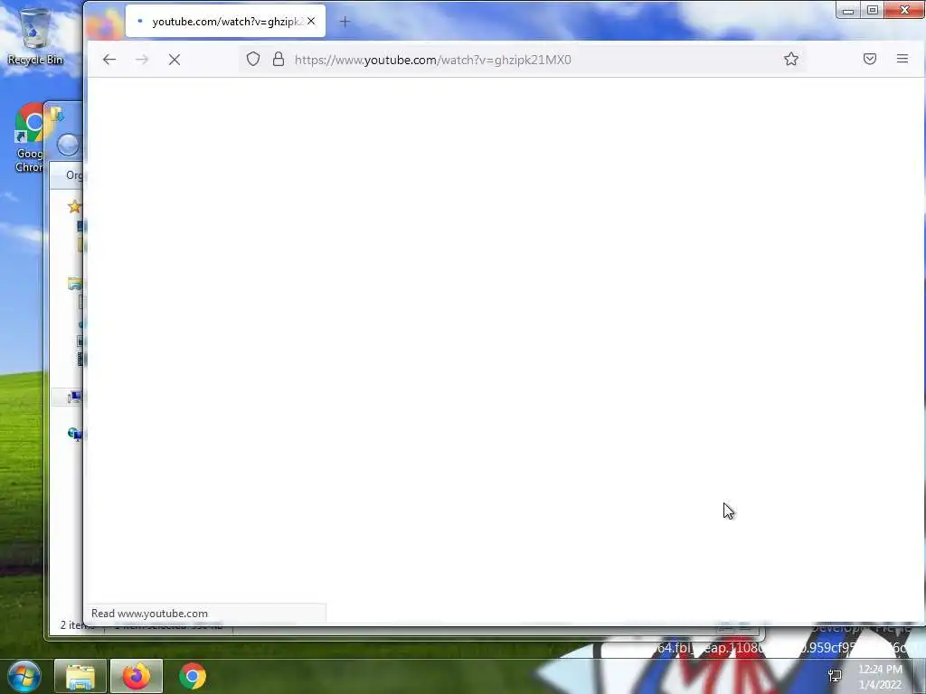Open a new tab with plus button
This screenshot has height=694, width=926.
345,22
